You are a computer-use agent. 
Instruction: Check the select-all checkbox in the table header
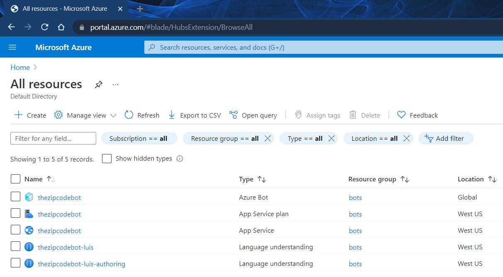pyautogui.click(x=15, y=178)
